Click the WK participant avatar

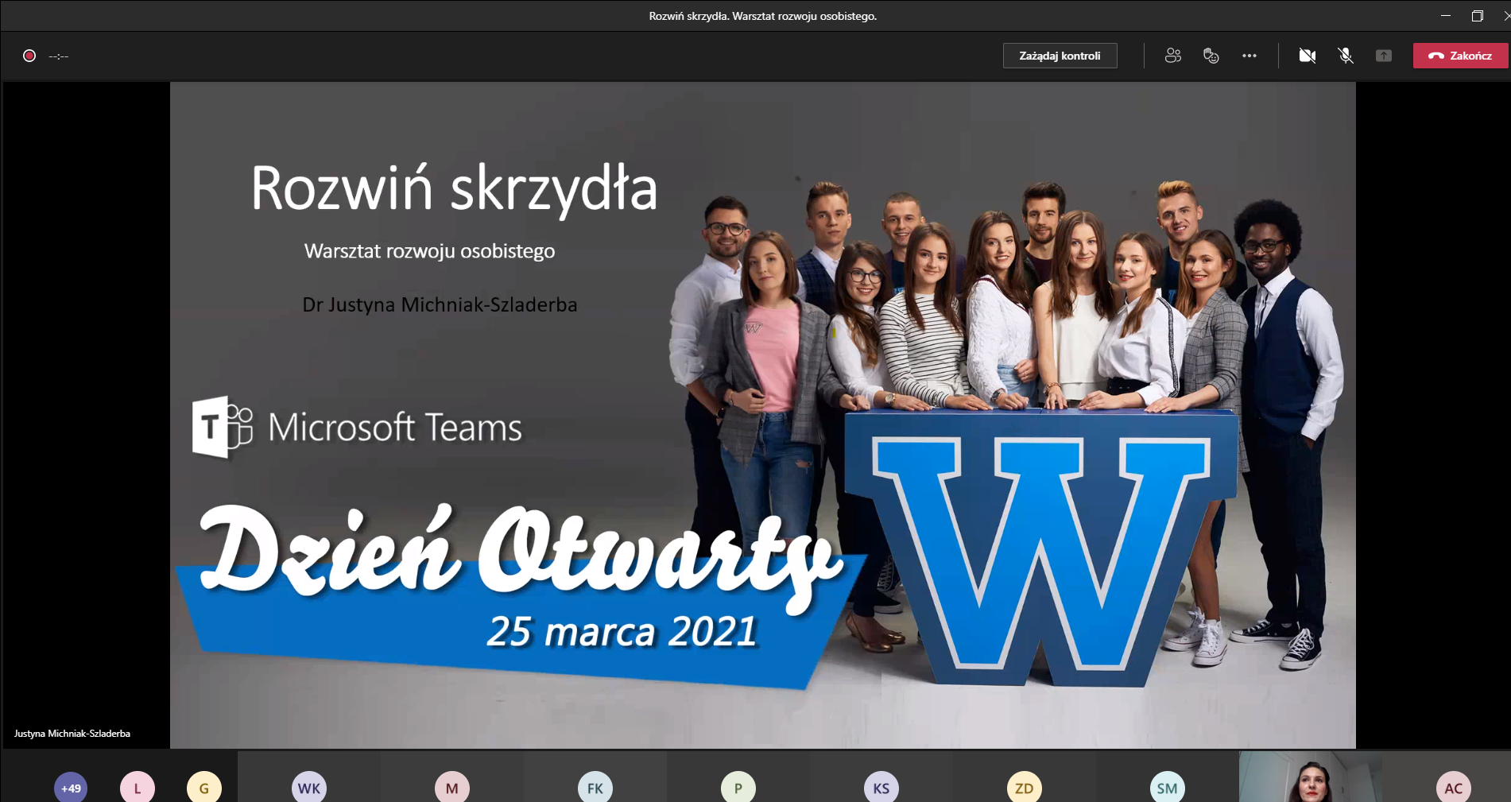[x=308, y=787]
